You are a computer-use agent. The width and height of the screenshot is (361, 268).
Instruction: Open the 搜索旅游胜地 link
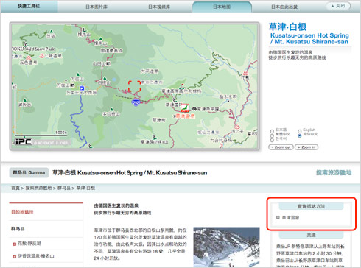pyautogui.click(x=334, y=173)
